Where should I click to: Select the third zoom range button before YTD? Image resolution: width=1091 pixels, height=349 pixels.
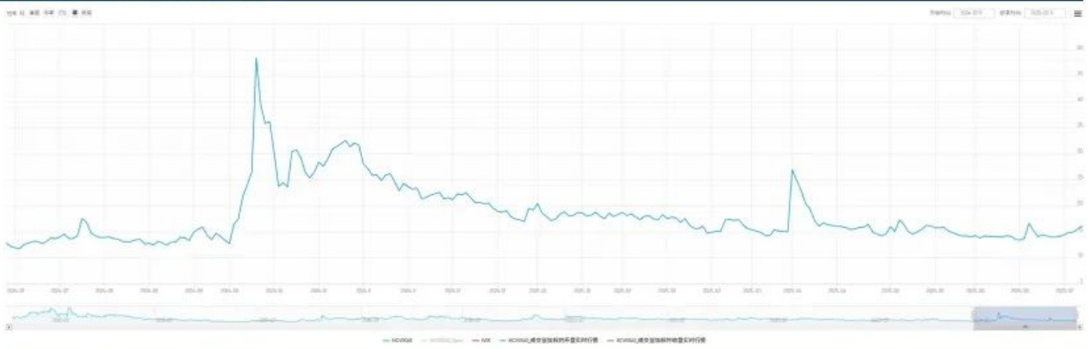[x=48, y=14]
